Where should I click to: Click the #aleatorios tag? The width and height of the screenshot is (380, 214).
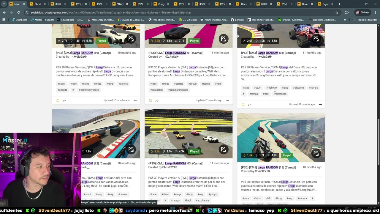280,94
